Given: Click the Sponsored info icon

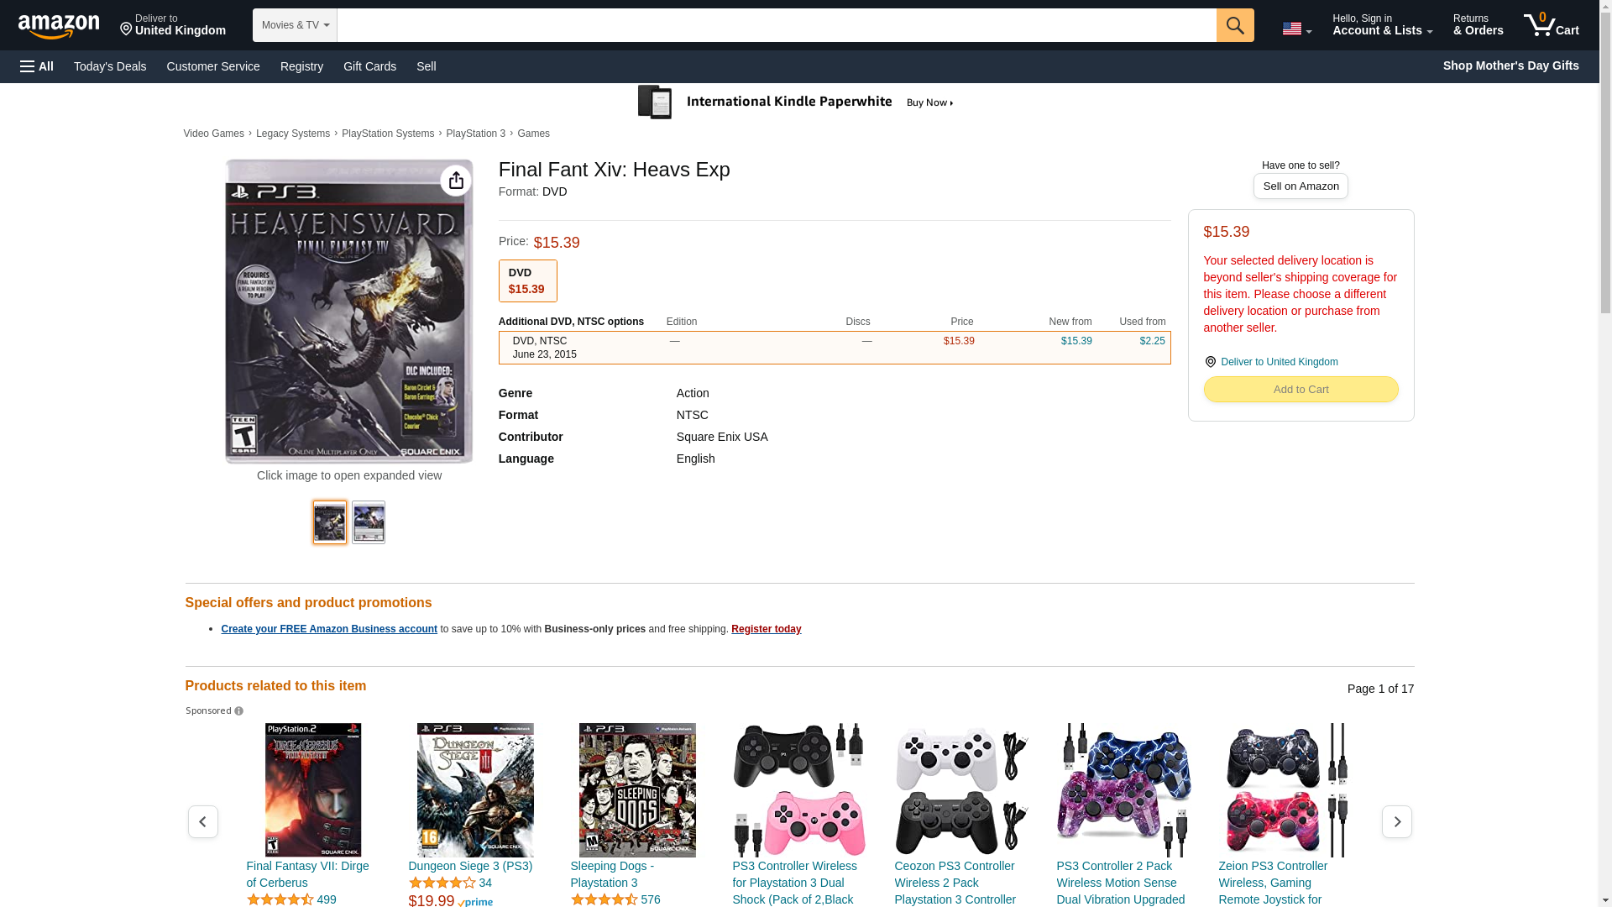Looking at the screenshot, I should 238,711.
